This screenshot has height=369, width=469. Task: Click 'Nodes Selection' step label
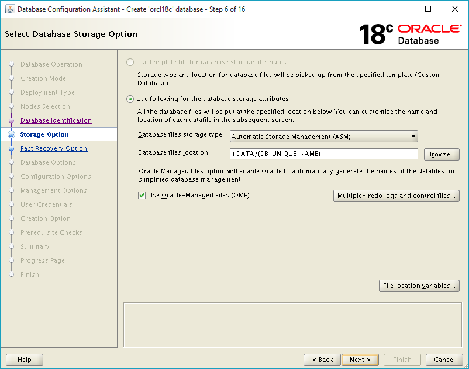coord(45,106)
